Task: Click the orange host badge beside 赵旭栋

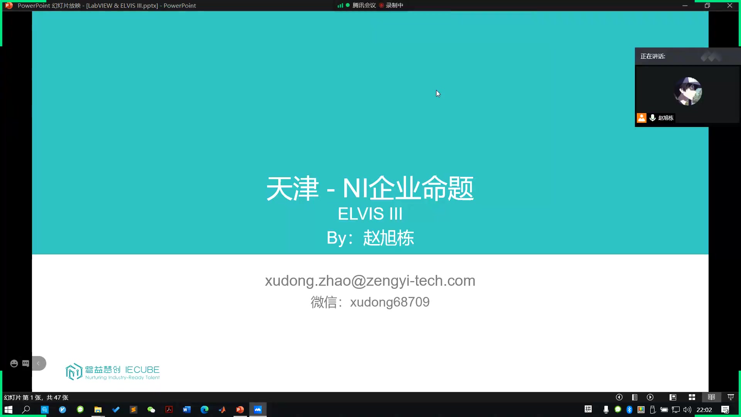Action: pyautogui.click(x=641, y=118)
